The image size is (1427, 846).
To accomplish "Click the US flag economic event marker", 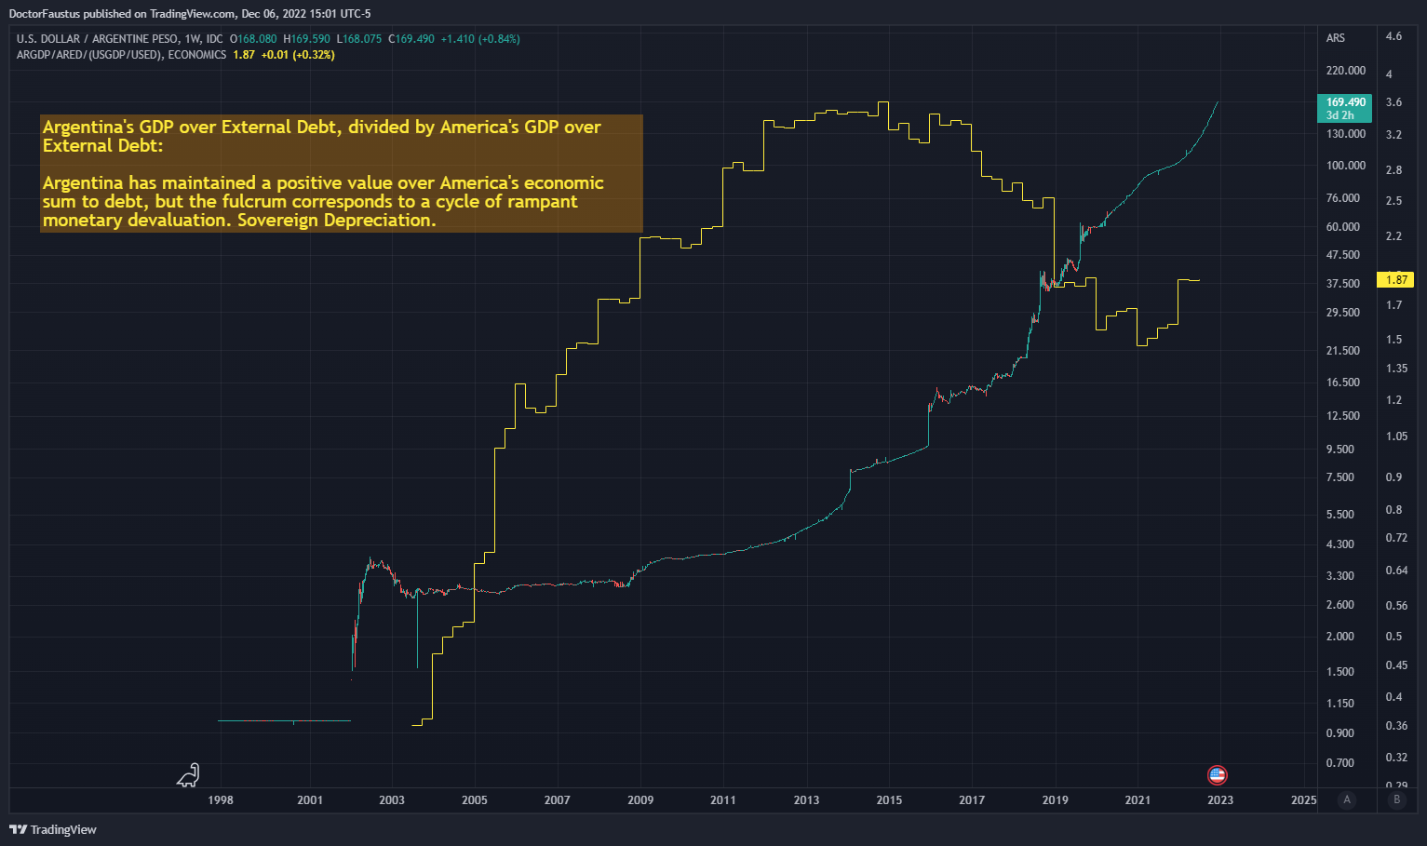I will coord(1218,774).
